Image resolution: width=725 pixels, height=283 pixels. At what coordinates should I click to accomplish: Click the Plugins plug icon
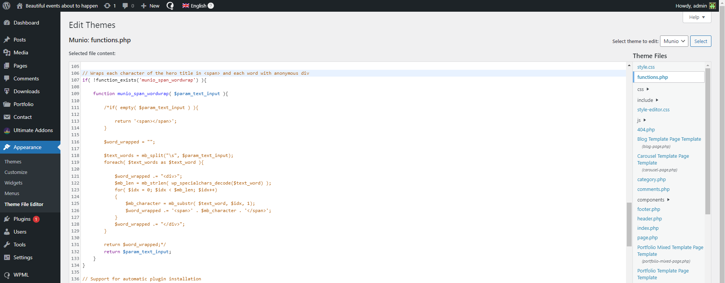[x=7, y=219]
